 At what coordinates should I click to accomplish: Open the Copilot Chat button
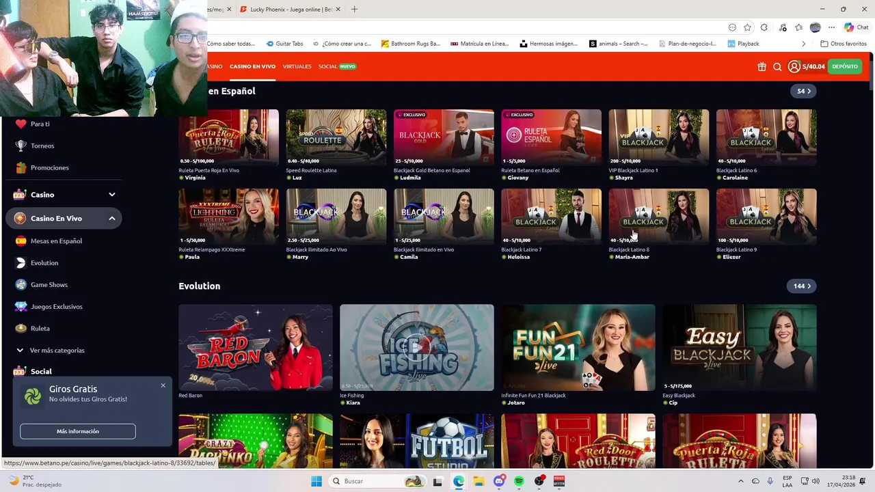click(x=856, y=27)
